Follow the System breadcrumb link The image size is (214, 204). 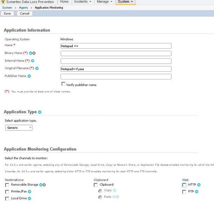pos(7,8)
